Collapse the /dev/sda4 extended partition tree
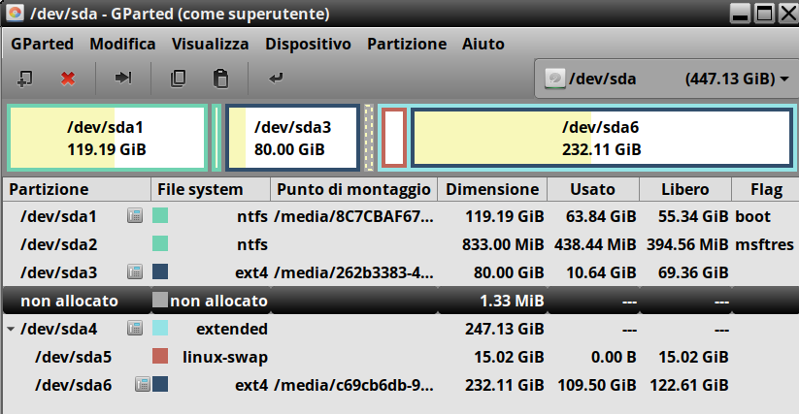Viewport: 799px width, 414px height. [x=11, y=329]
